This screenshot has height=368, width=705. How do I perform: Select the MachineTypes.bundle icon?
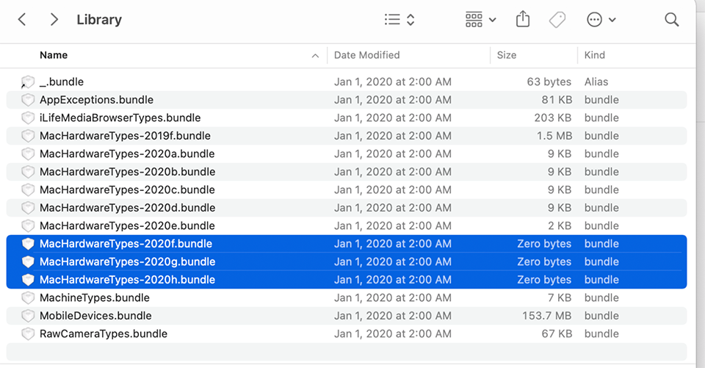tap(28, 297)
